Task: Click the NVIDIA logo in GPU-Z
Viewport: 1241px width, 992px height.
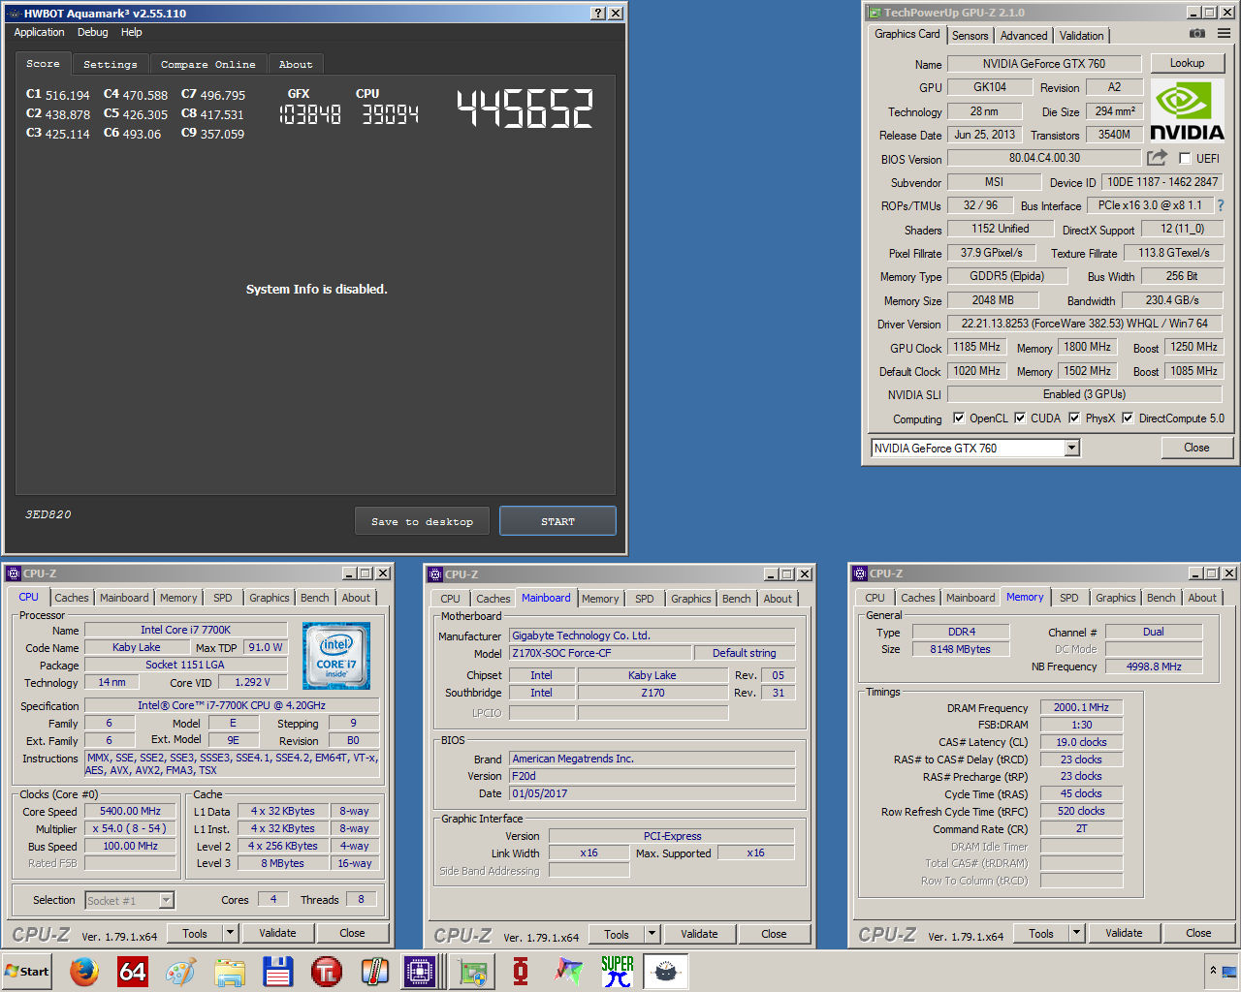Action: [1187, 109]
